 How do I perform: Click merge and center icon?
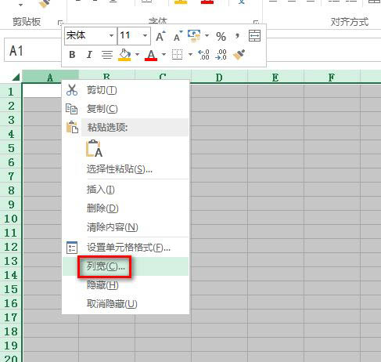(254, 36)
